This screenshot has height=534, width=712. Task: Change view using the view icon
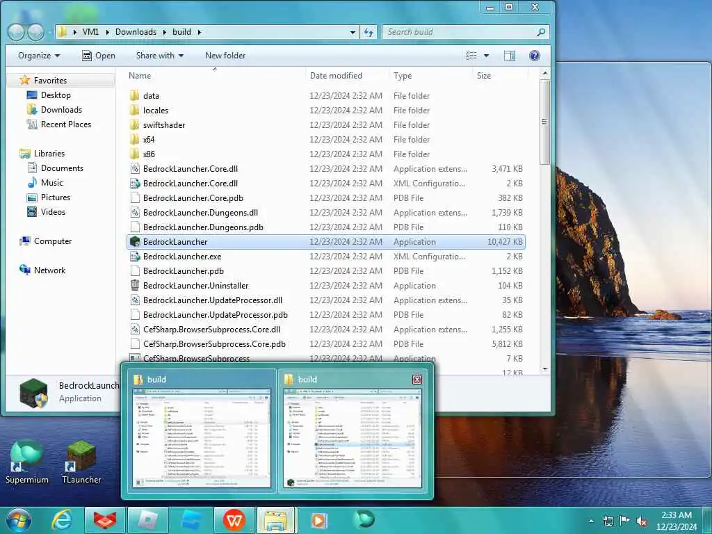pyautogui.click(x=471, y=56)
